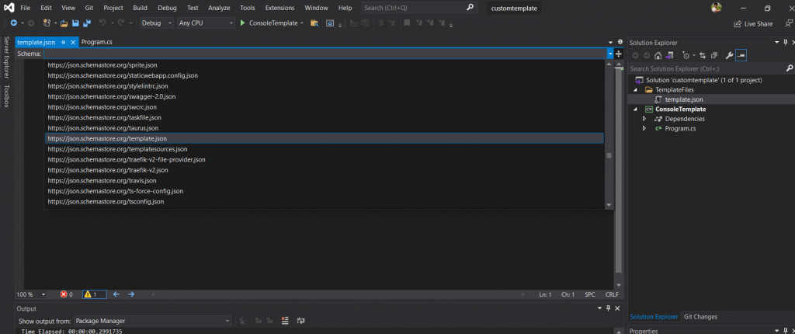Click Pending Changes Filter clock icon
This screenshot has width=795, height=334.
pos(686,55)
